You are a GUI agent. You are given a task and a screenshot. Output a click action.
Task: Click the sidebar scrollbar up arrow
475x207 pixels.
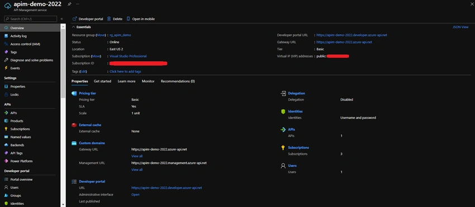pos(63,26)
